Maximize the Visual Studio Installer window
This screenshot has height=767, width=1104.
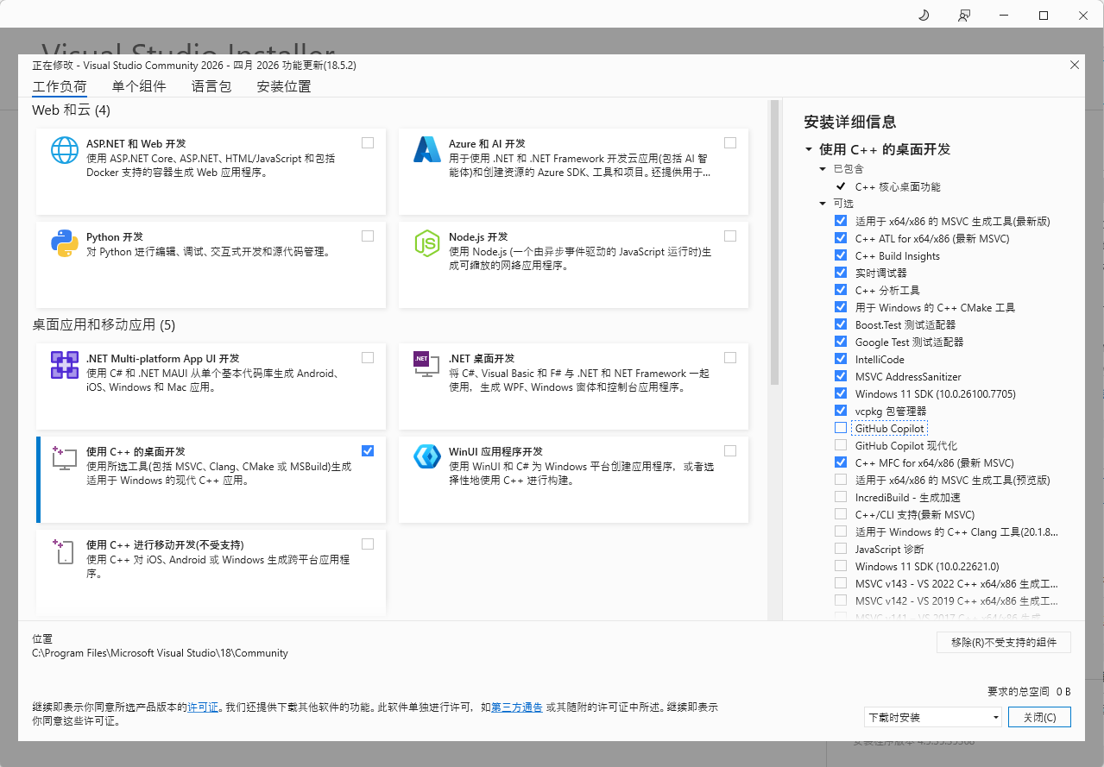[1044, 16]
